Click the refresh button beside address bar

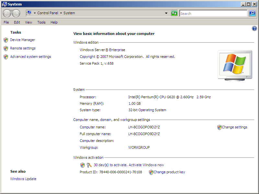coord(174,13)
